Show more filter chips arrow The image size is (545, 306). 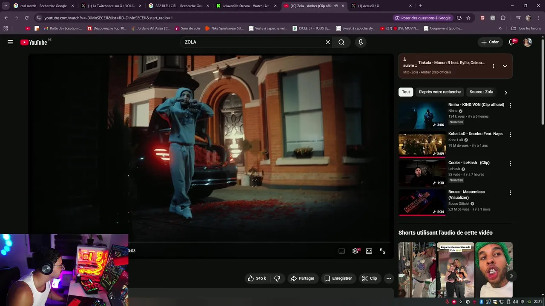tap(505, 92)
